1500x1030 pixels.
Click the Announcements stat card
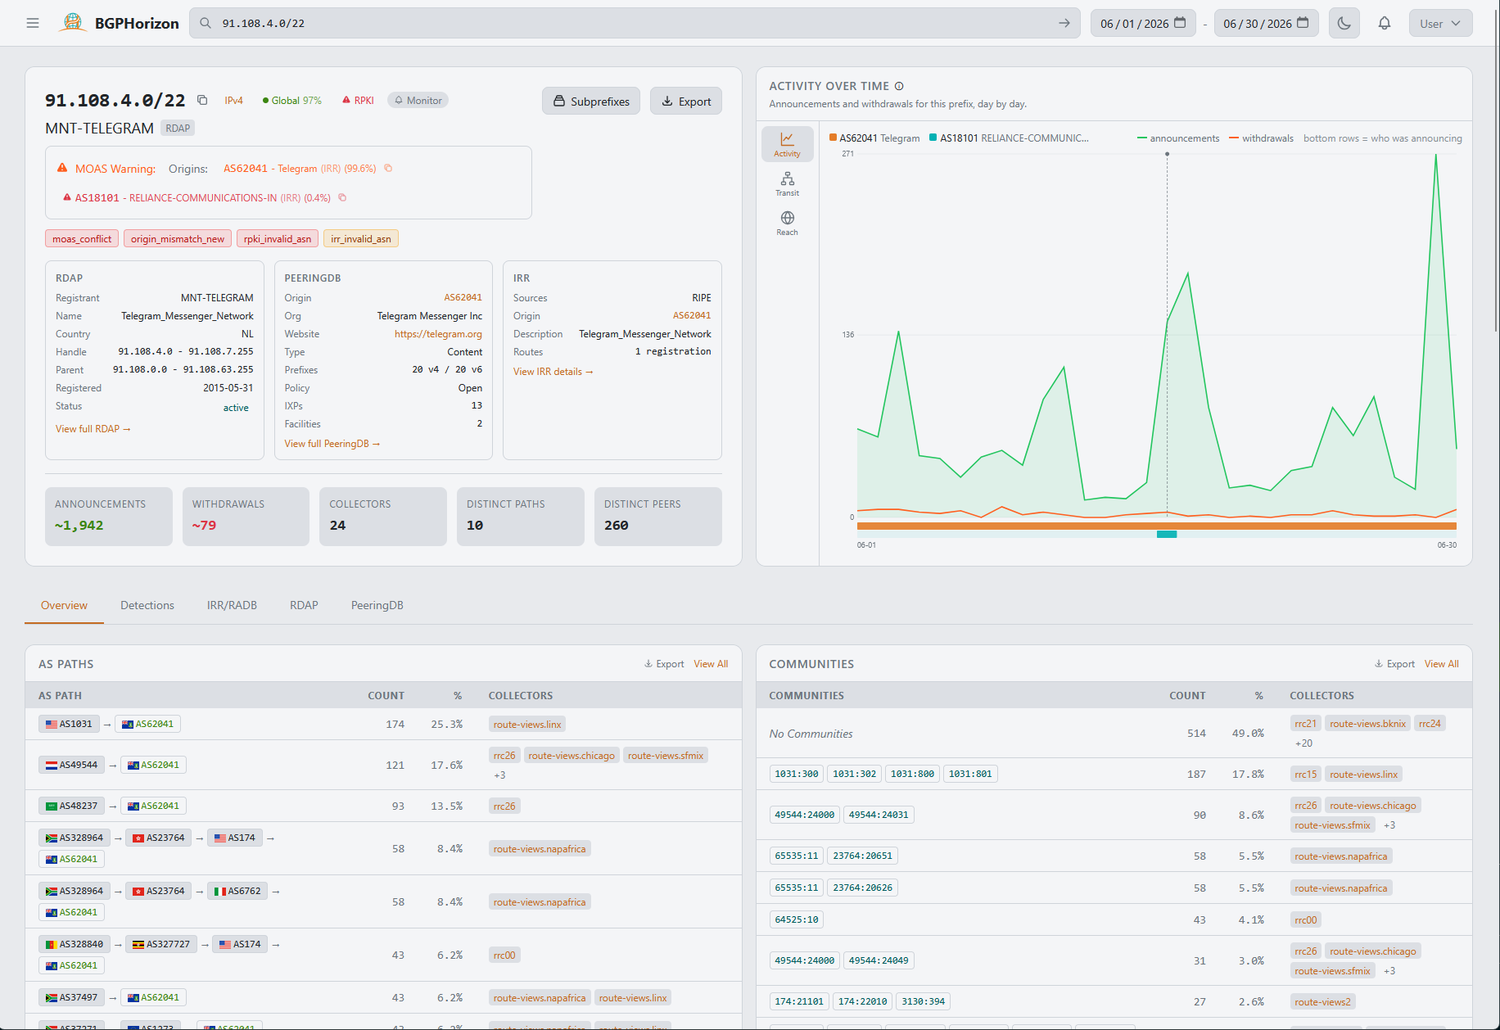[x=109, y=516]
